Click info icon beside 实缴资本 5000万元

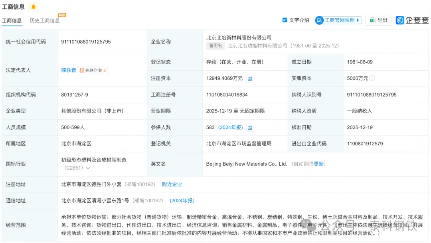[x=372, y=78]
